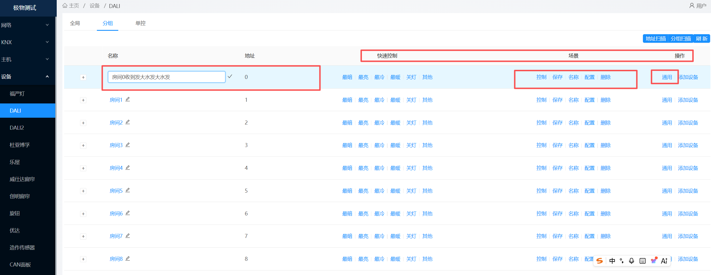Image resolution: width=711 pixels, height=275 pixels.
Task: Collapse the 设备 sidebar menu
Action: pyautogui.click(x=28, y=76)
